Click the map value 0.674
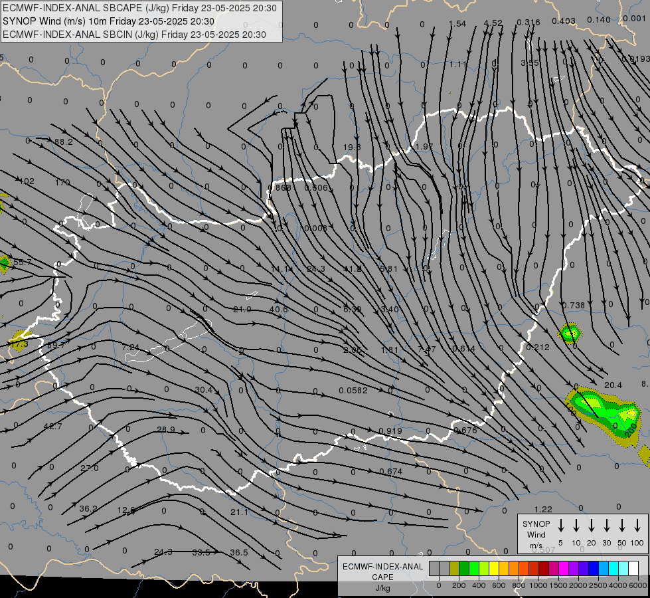 [x=391, y=472]
